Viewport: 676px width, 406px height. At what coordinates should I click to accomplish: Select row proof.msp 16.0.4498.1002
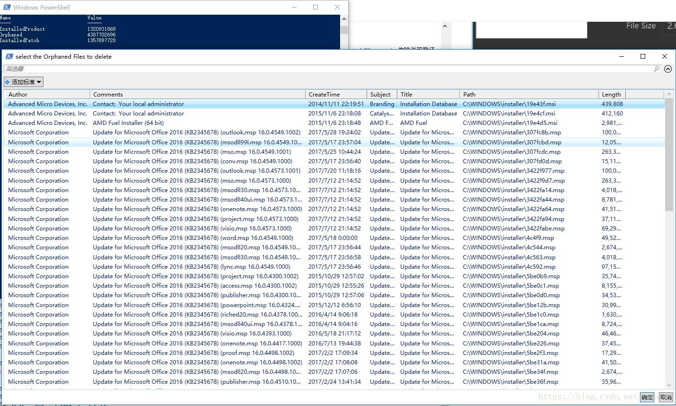[334, 353]
